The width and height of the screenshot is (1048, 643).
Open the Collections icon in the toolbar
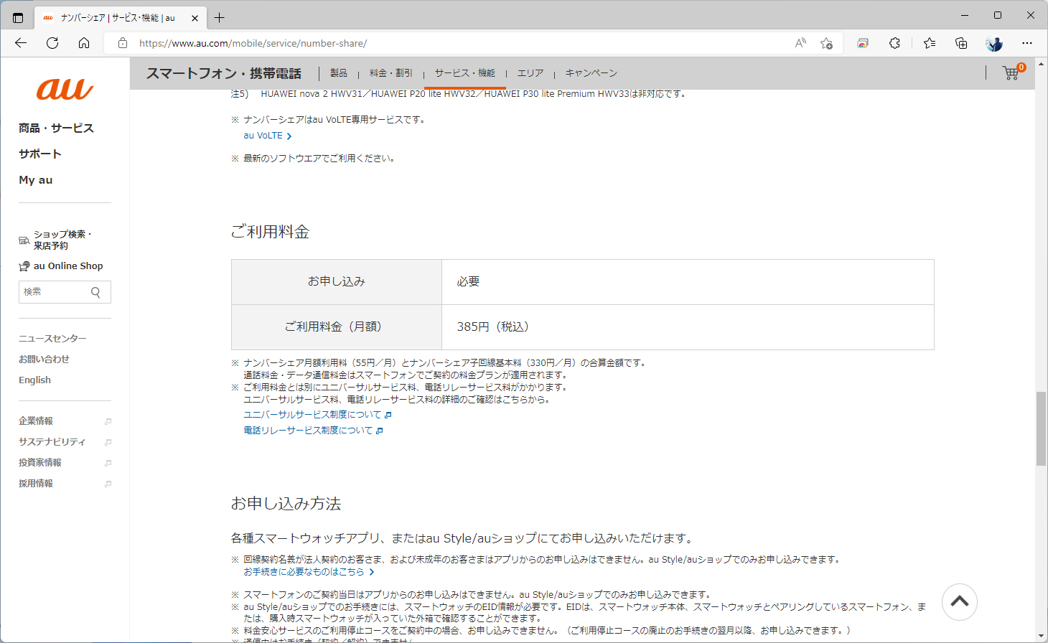click(x=961, y=43)
